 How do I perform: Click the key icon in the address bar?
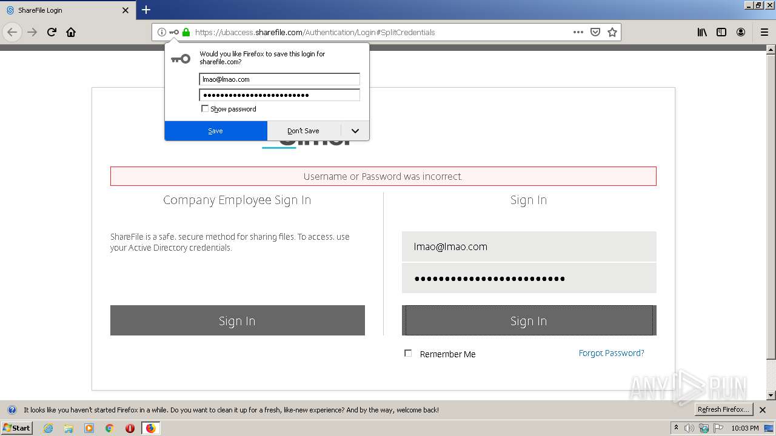(174, 32)
